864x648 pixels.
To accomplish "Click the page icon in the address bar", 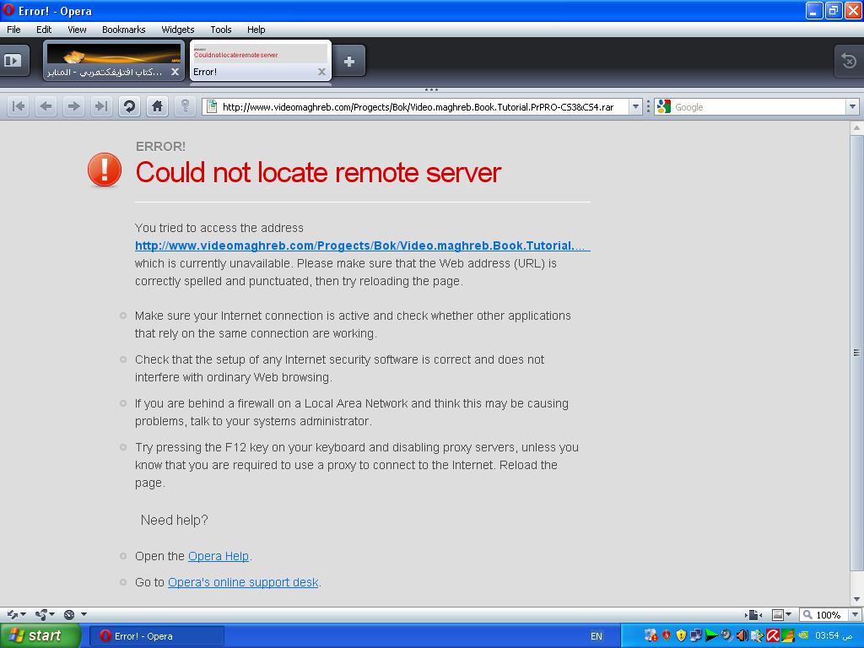I will (211, 107).
